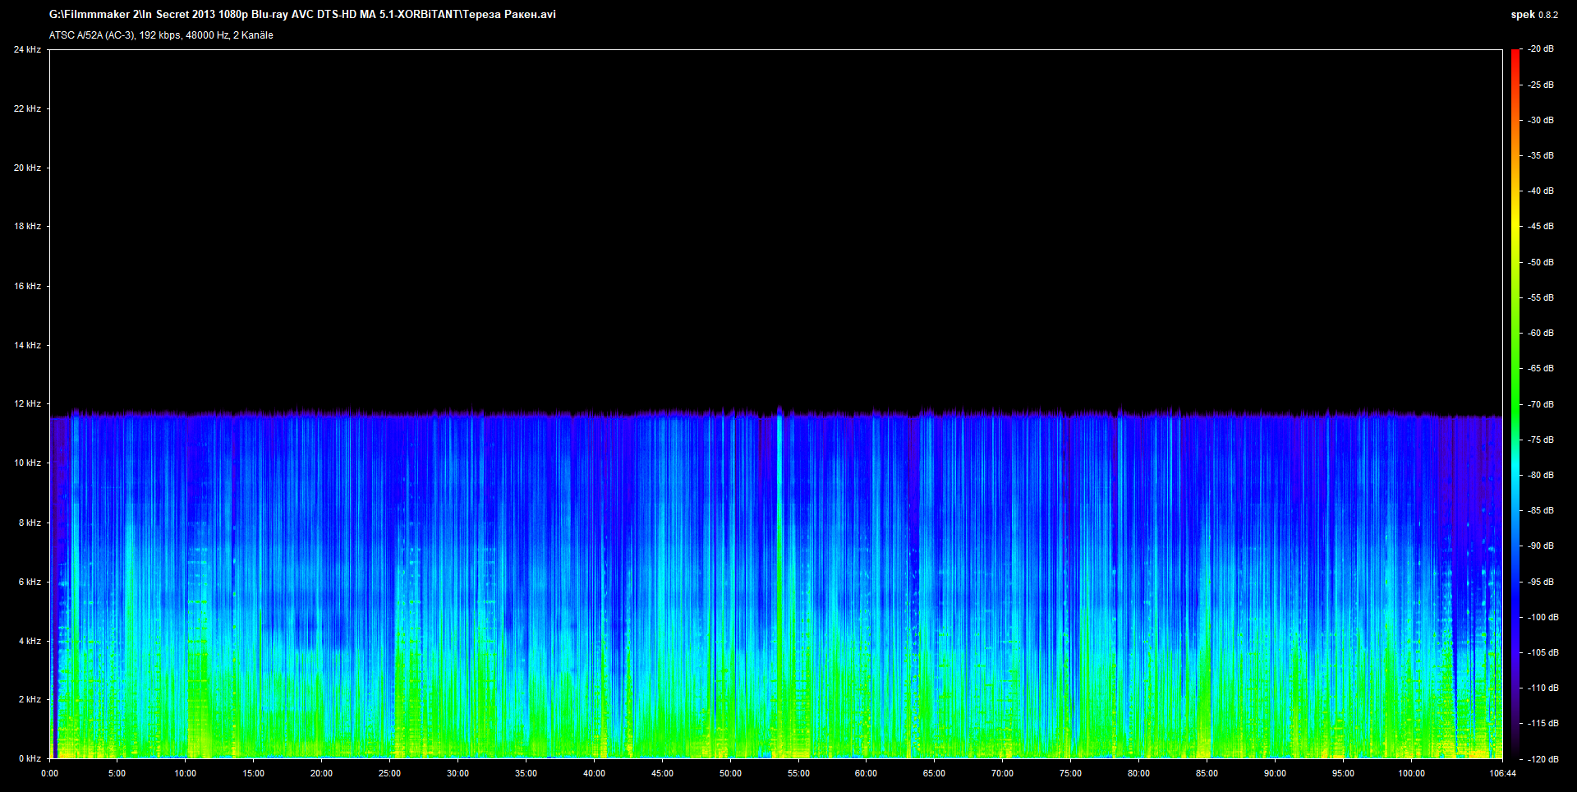Select the -70 dB scale label
This screenshot has height=792, width=1577.
(1541, 404)
